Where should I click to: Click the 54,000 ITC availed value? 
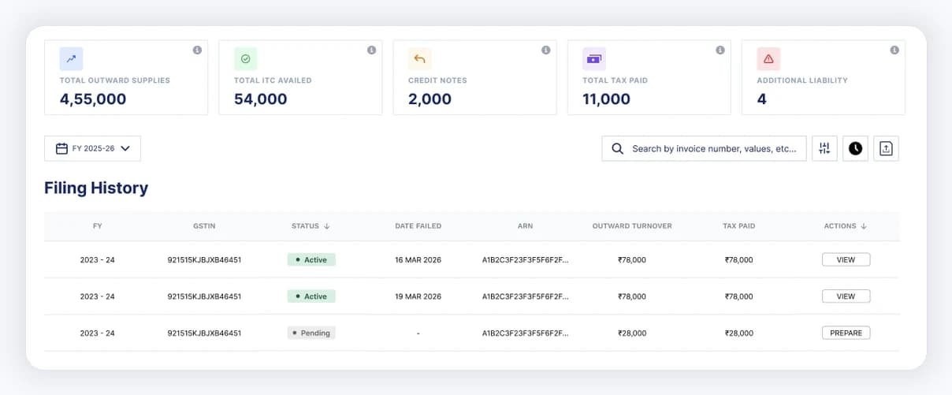(x=260, y=99)
